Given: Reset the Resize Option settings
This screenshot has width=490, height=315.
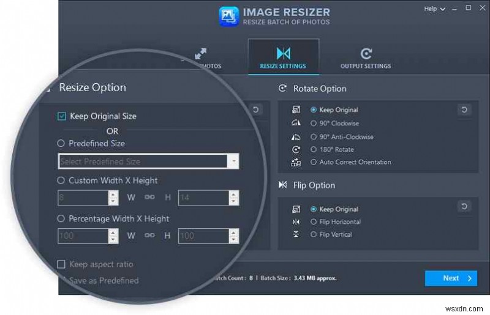Looking at the screenshot, I should (x=255, y=109).
